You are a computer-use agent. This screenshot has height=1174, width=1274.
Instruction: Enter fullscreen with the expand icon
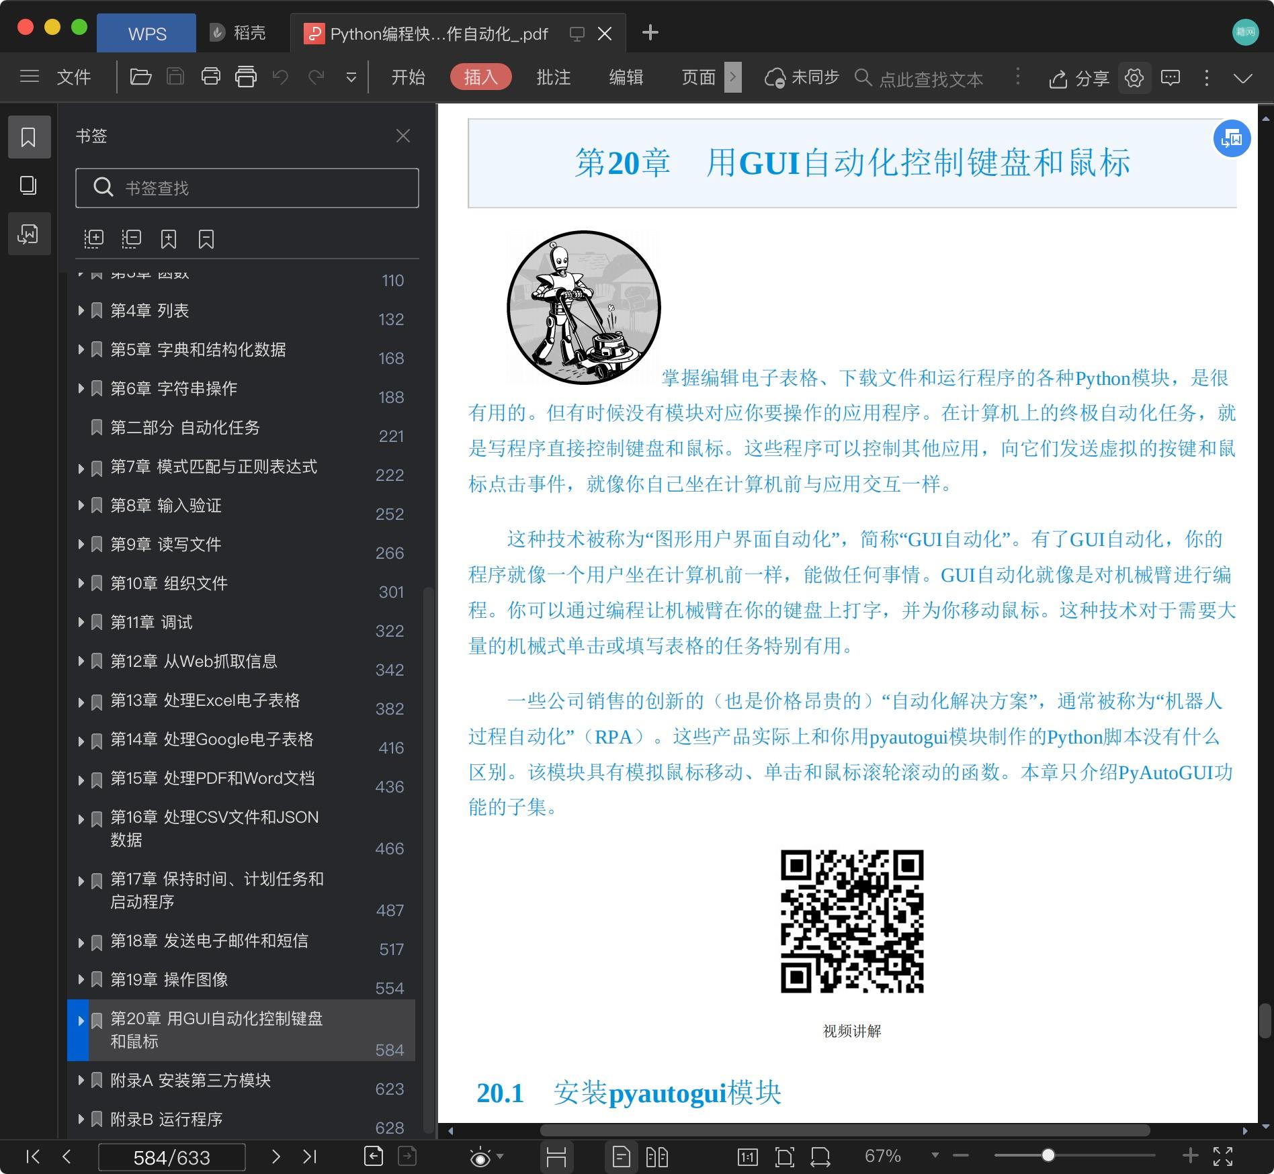click(1223, 1156)
